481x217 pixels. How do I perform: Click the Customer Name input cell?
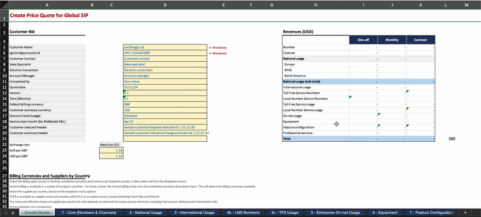pyautogui.click(x=165, y=47)
